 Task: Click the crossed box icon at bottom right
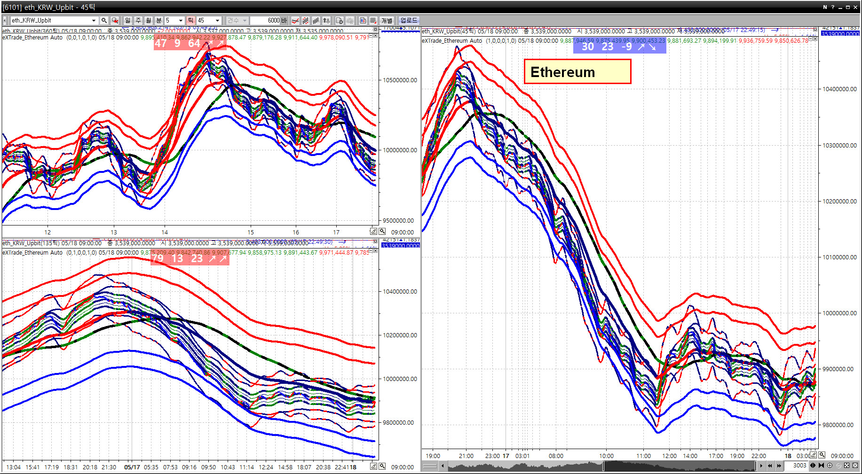point(855,466)
